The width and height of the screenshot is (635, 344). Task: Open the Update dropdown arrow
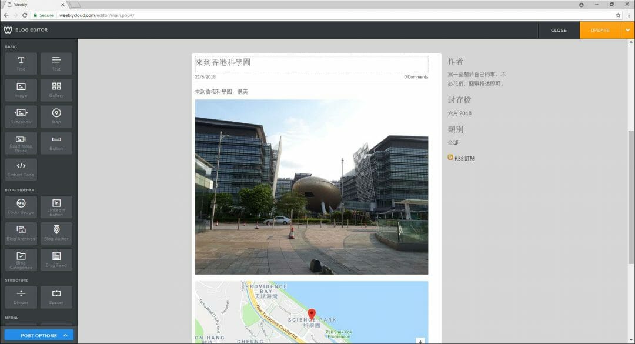click(x=627, y=29)
